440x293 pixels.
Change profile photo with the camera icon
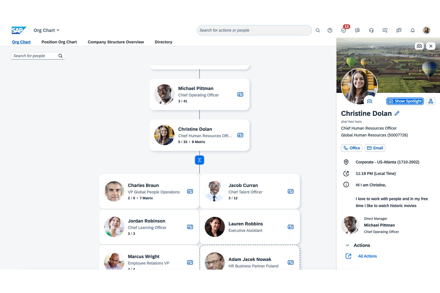click(370, 101)
